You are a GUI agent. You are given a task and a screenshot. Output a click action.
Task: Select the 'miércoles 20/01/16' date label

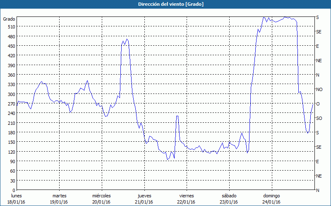[101, 199]
